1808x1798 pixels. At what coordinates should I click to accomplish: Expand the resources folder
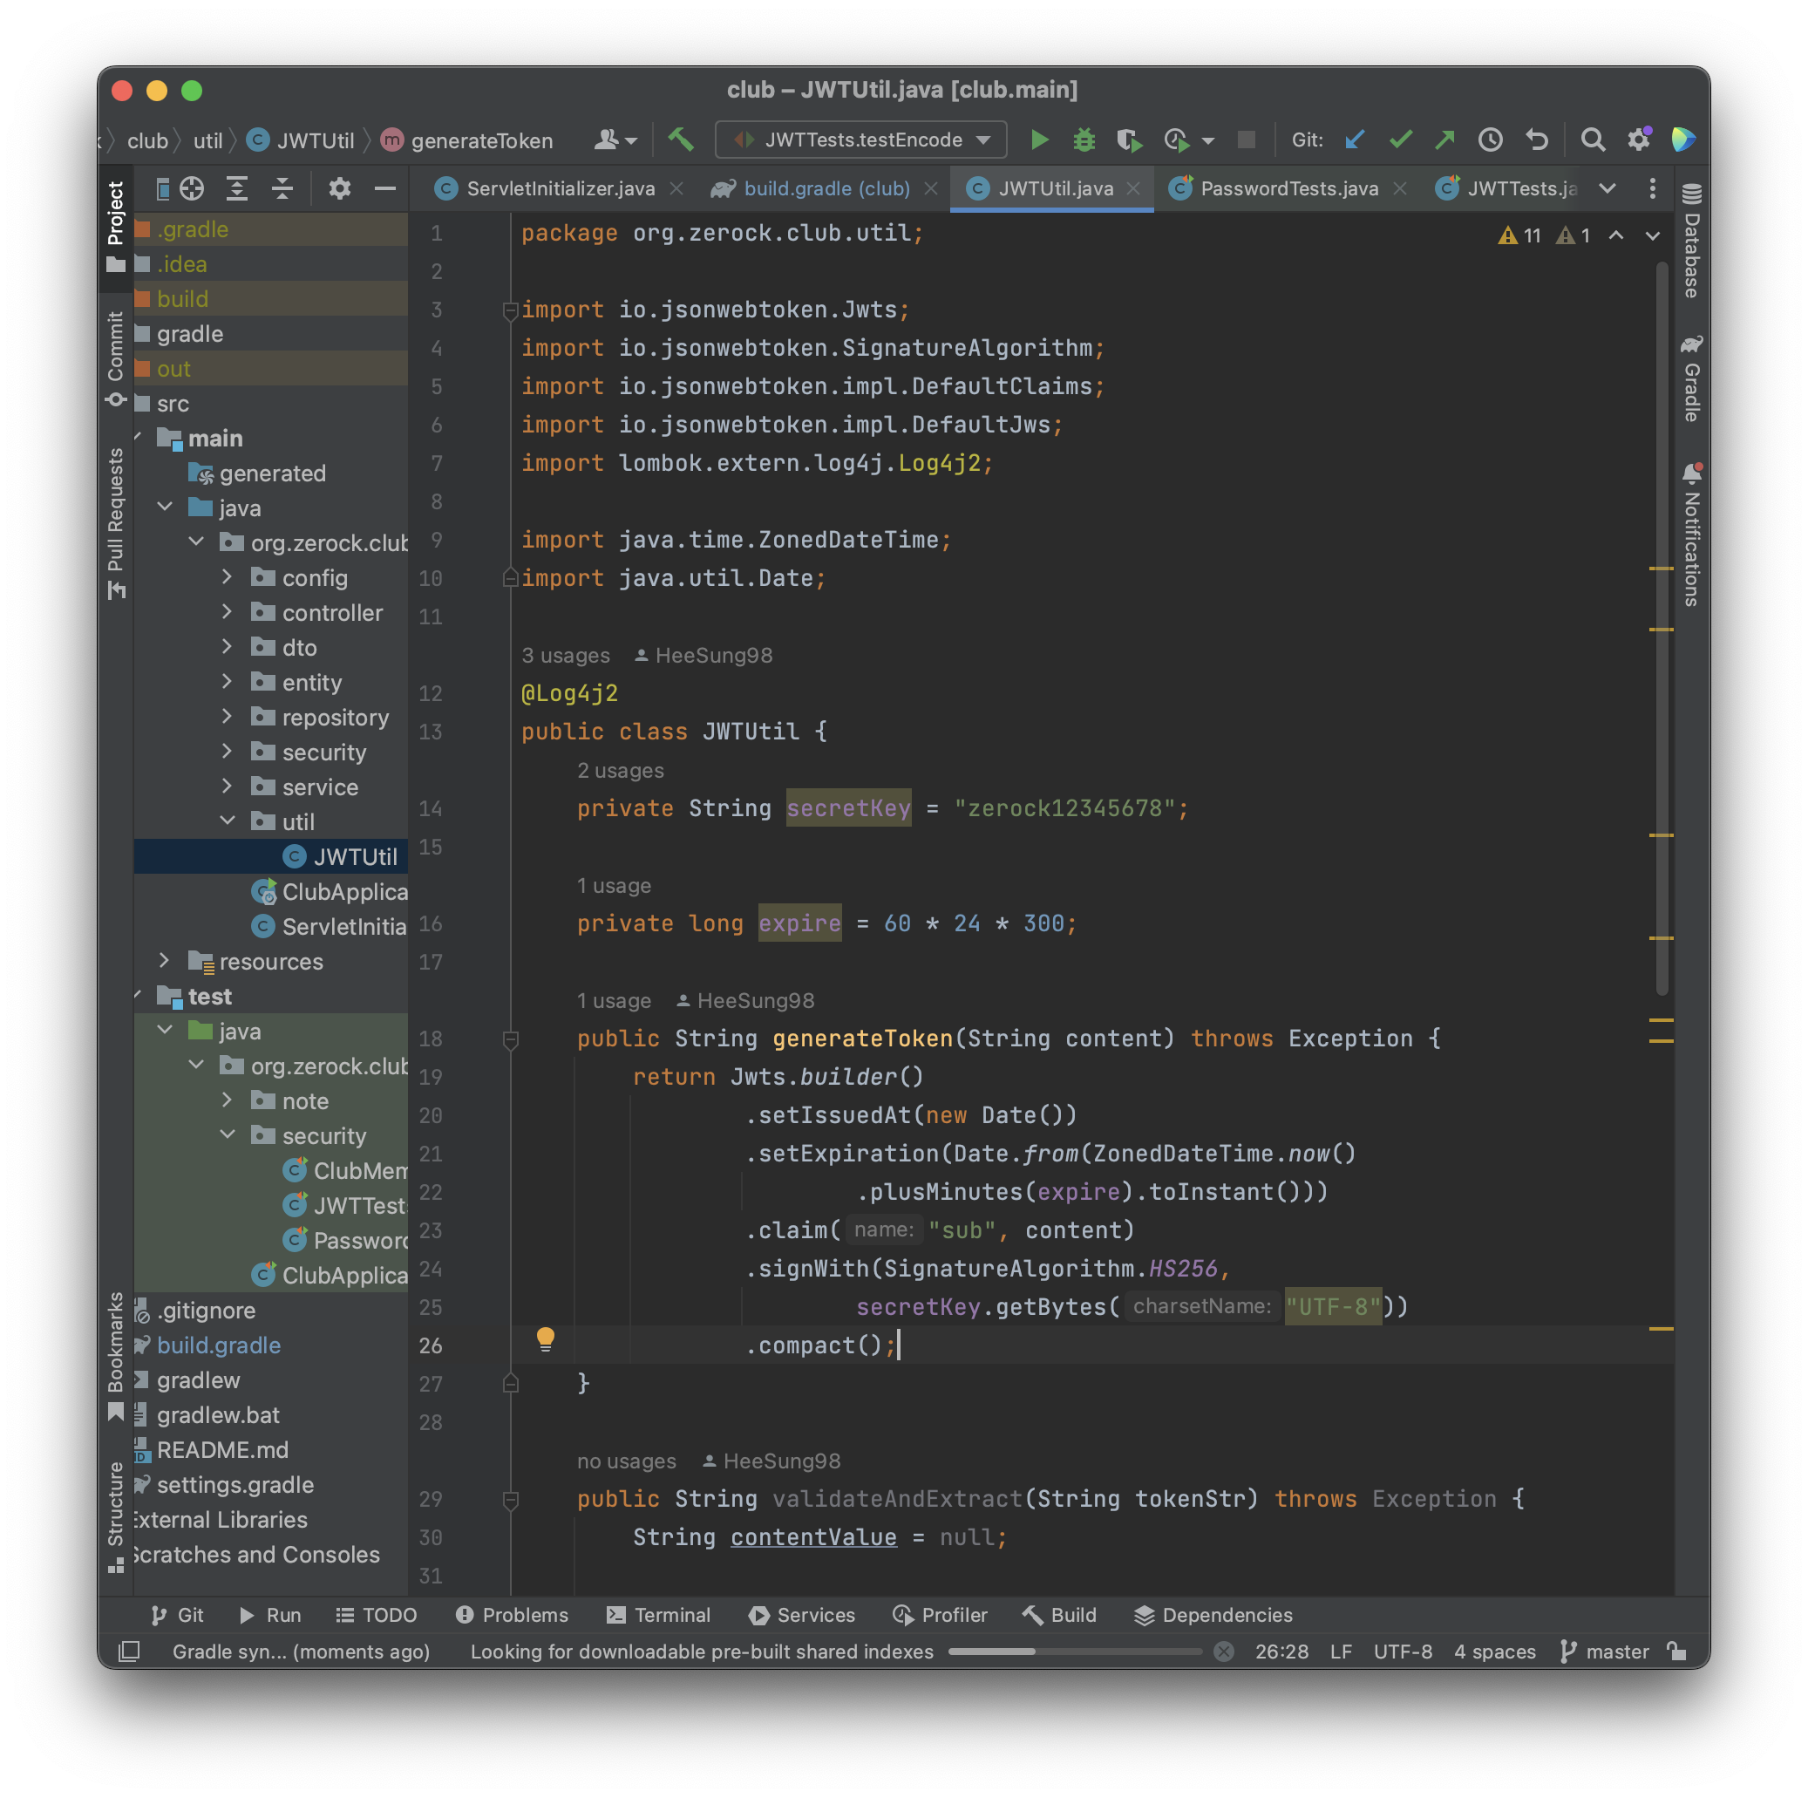(164, 960)
